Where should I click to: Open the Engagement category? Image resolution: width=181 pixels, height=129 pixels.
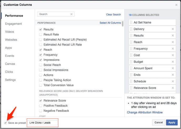tap(13, 24)
